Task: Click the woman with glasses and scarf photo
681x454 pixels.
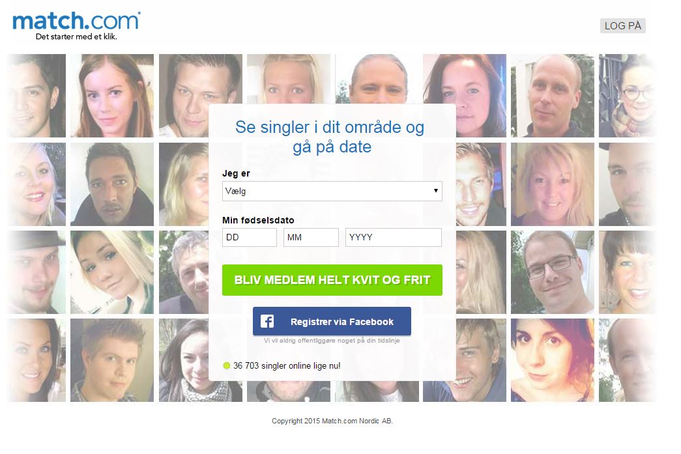Action: coord(627,96)
